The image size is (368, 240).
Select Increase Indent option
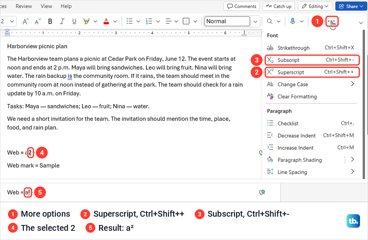pos(310,148)
